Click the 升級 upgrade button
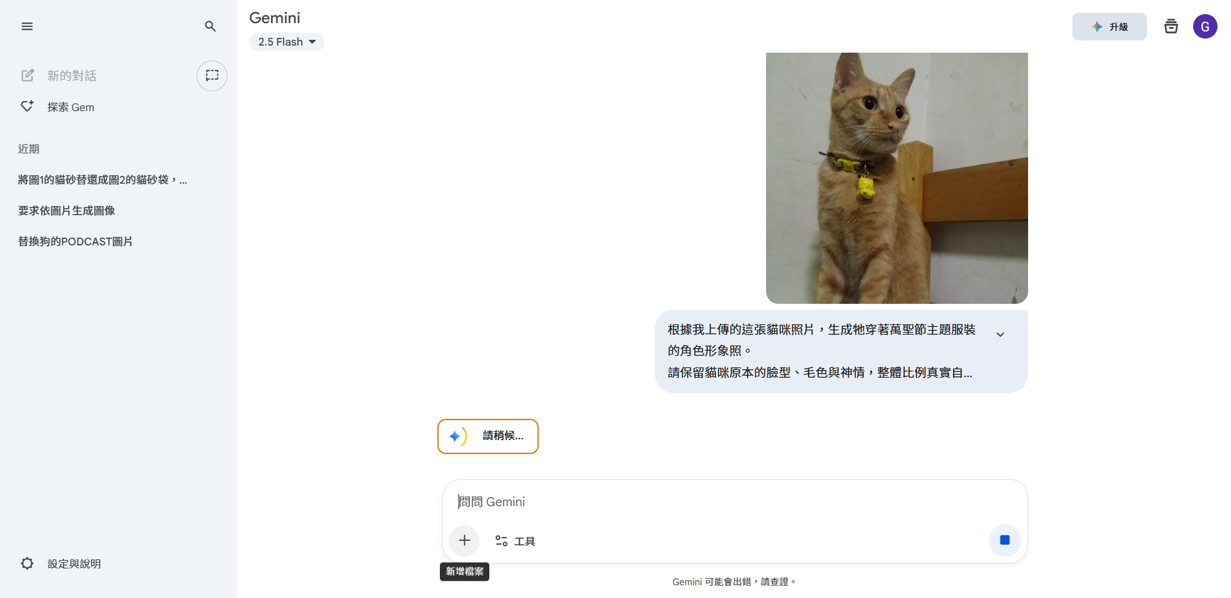Viewport: 1231px width, 598px height. click(x=1109, y=26)
